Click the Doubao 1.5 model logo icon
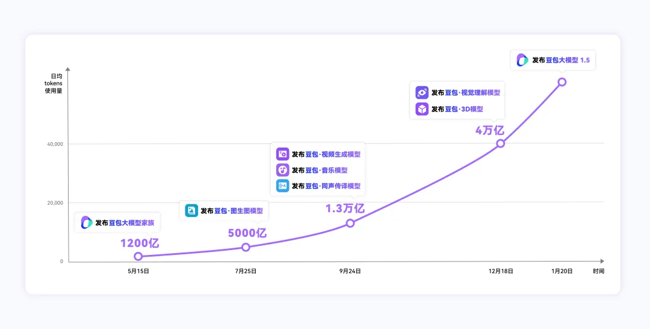650x329 pixels. [x=522, y=60]
